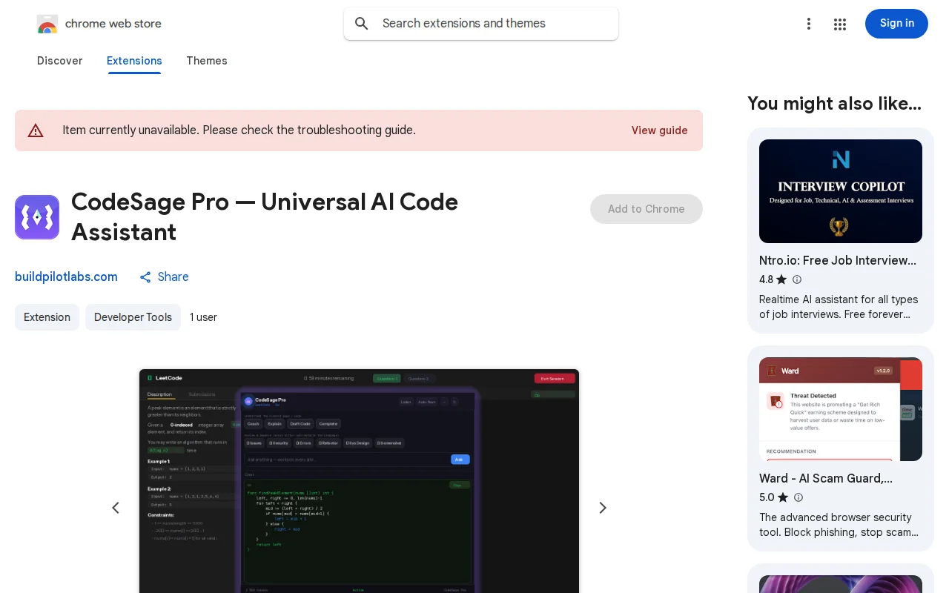Click the Extension category chip
The image size is (949, 593).
47,317
